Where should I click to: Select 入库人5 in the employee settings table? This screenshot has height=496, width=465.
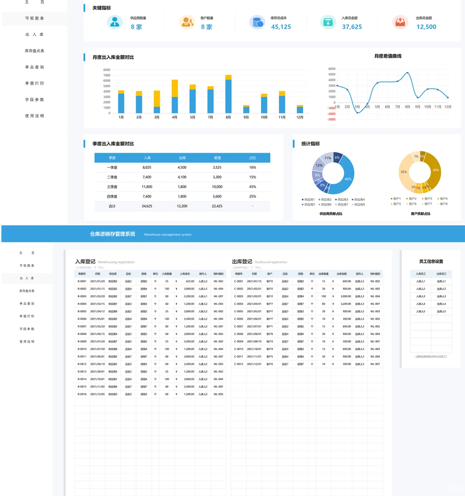click(421, 311)
